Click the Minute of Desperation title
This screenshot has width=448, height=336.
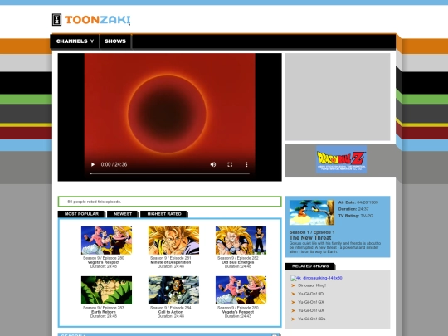[171, 262]
